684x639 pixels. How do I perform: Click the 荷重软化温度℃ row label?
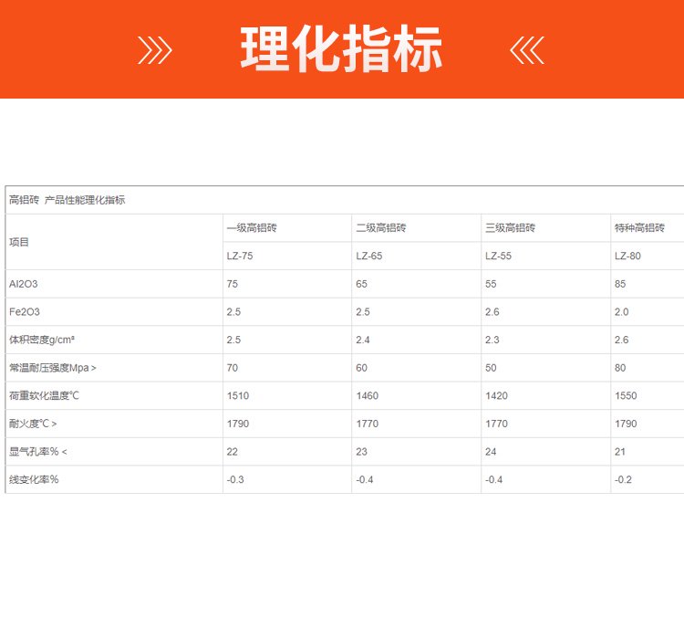[x=45, y=396]
